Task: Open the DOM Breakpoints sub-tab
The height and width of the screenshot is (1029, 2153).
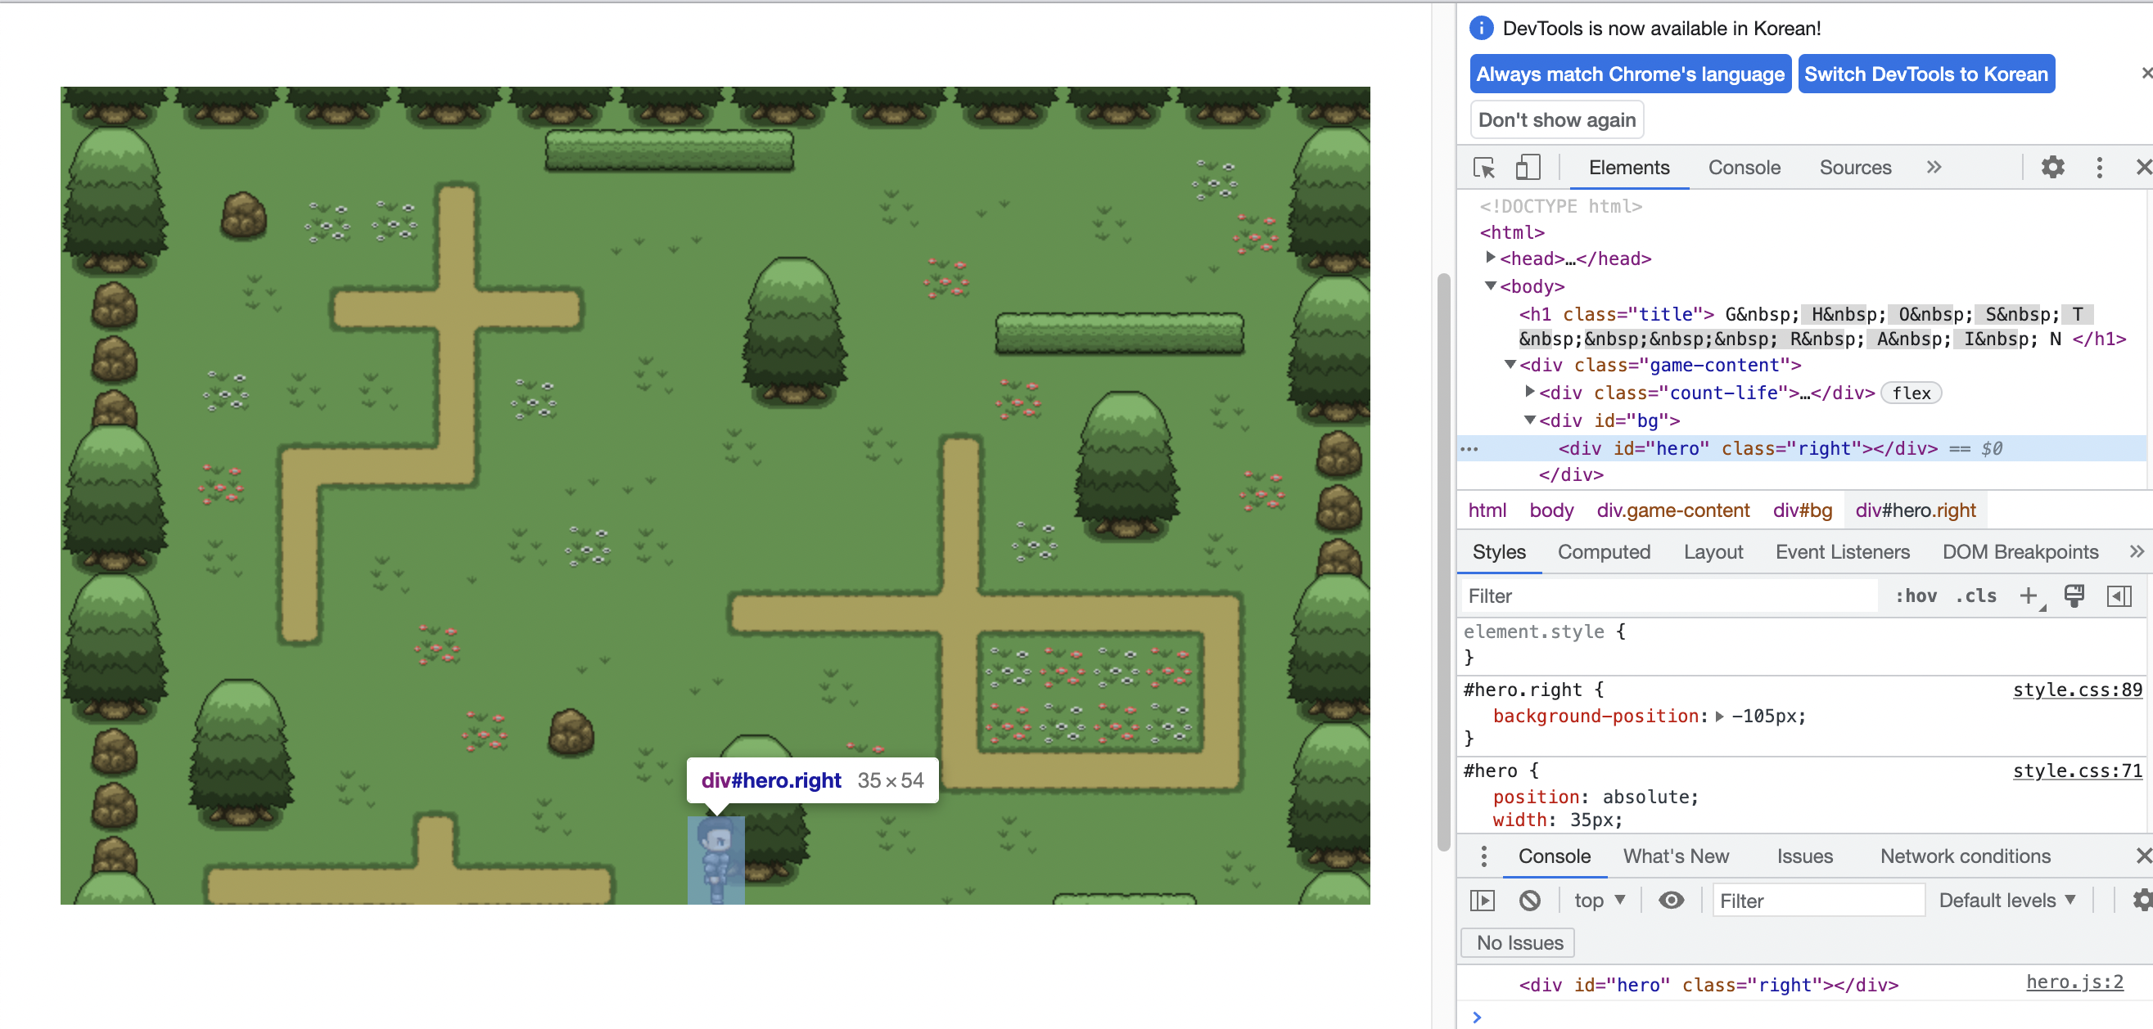Action: 2020,552
